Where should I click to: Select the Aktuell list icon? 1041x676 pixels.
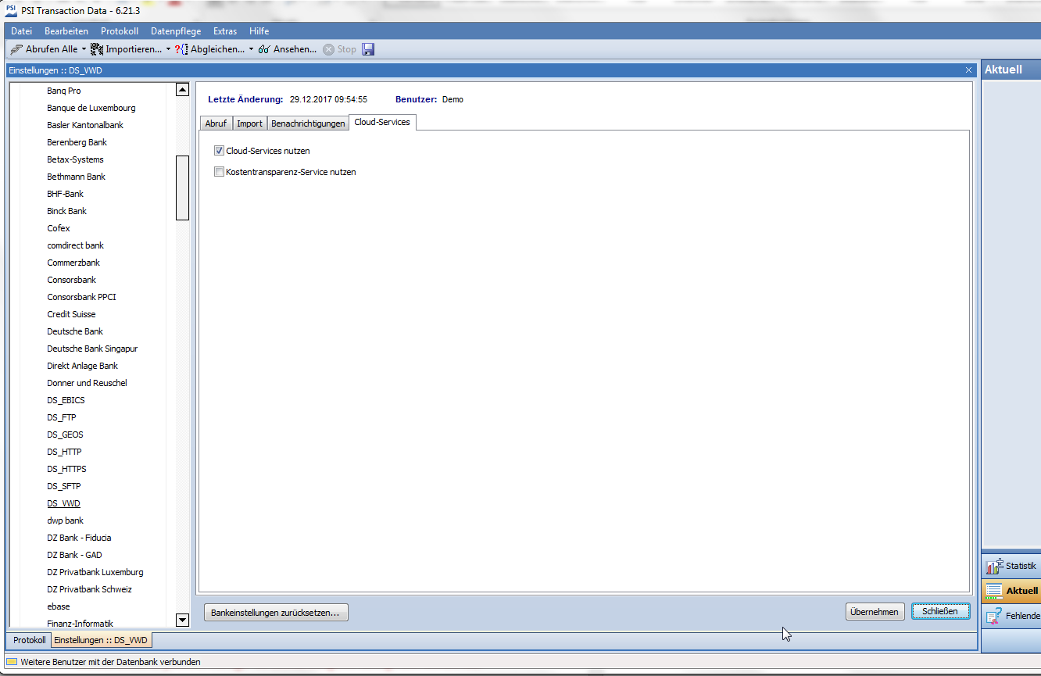993,591
